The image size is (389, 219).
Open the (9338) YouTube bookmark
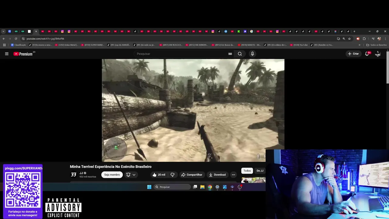(299, 45)
